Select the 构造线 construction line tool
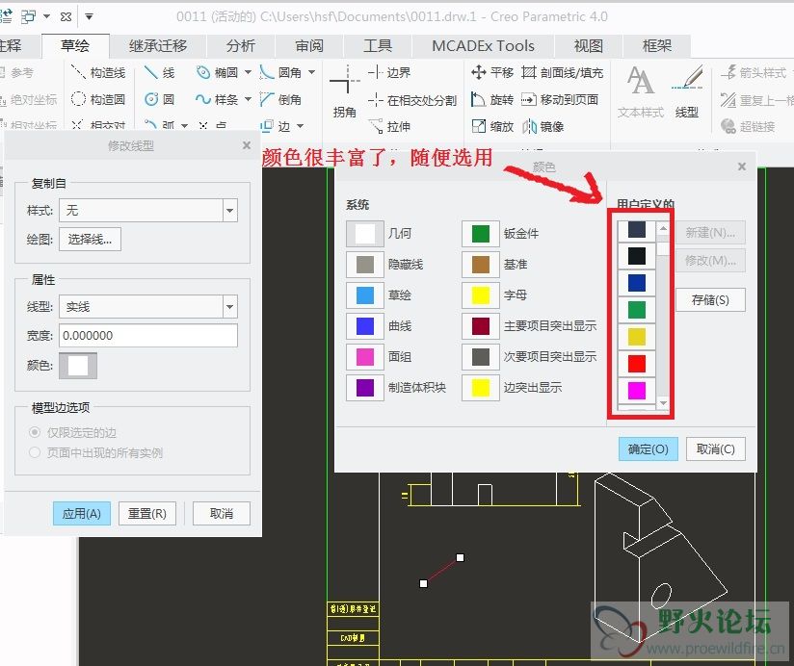 tap(98, 73)
